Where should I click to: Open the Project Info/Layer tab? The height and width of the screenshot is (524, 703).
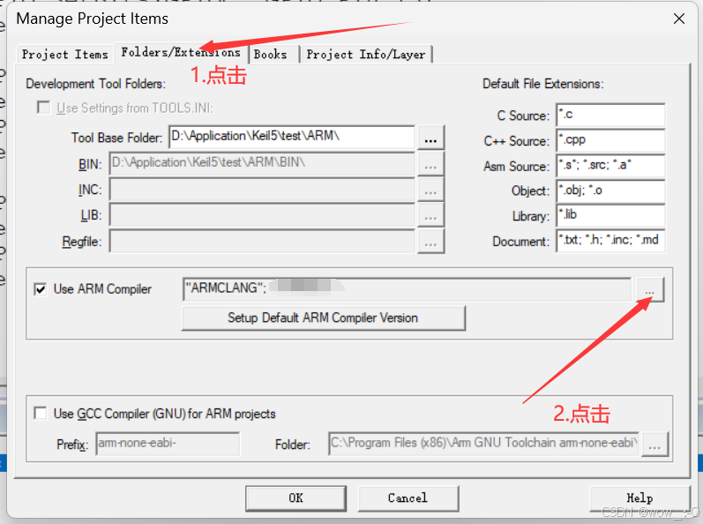coord(366,54)
